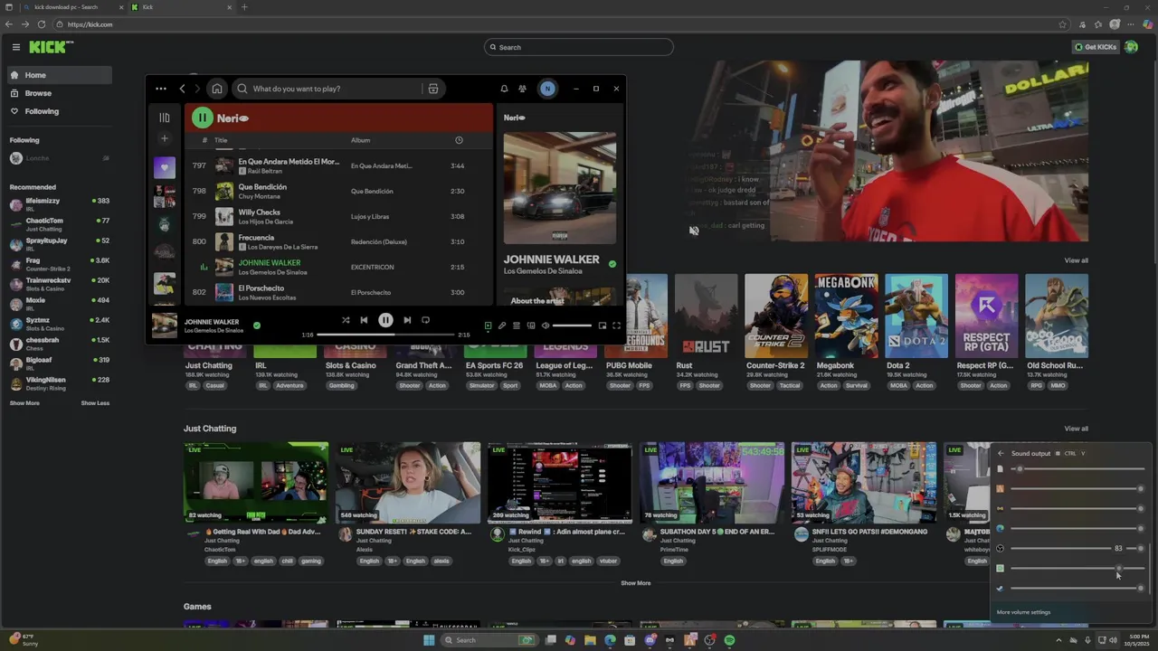Open Spotify miniplayer icon
The height and width of the screenshot is (651, 1158).
pos(603,325)
